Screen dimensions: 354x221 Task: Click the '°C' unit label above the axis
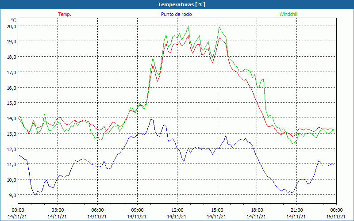pyautogui.click(x=13, y=20)
